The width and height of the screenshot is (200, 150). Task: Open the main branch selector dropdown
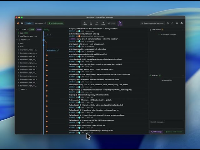click(29, 23)
